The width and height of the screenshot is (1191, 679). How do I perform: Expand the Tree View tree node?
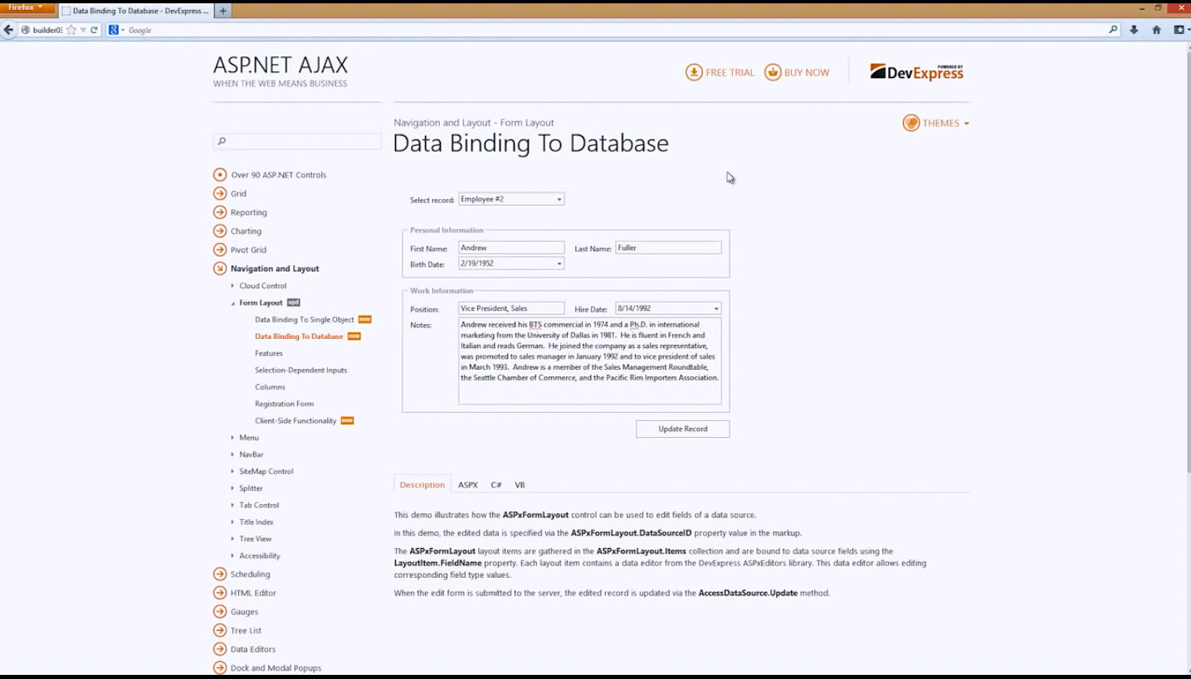232,539
